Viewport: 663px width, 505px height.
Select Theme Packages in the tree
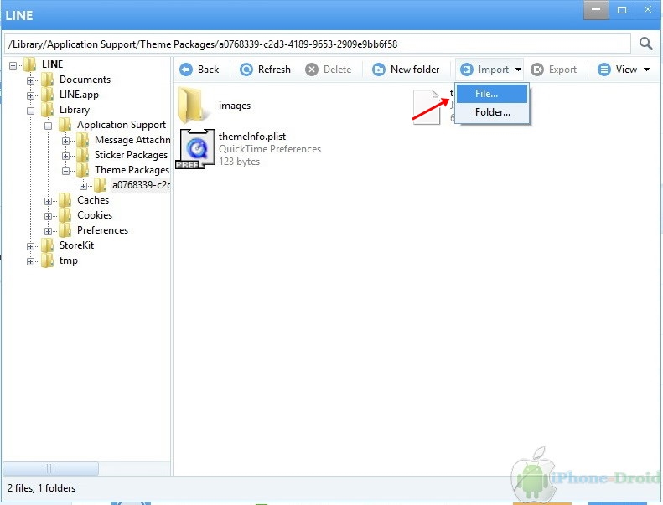132,170
